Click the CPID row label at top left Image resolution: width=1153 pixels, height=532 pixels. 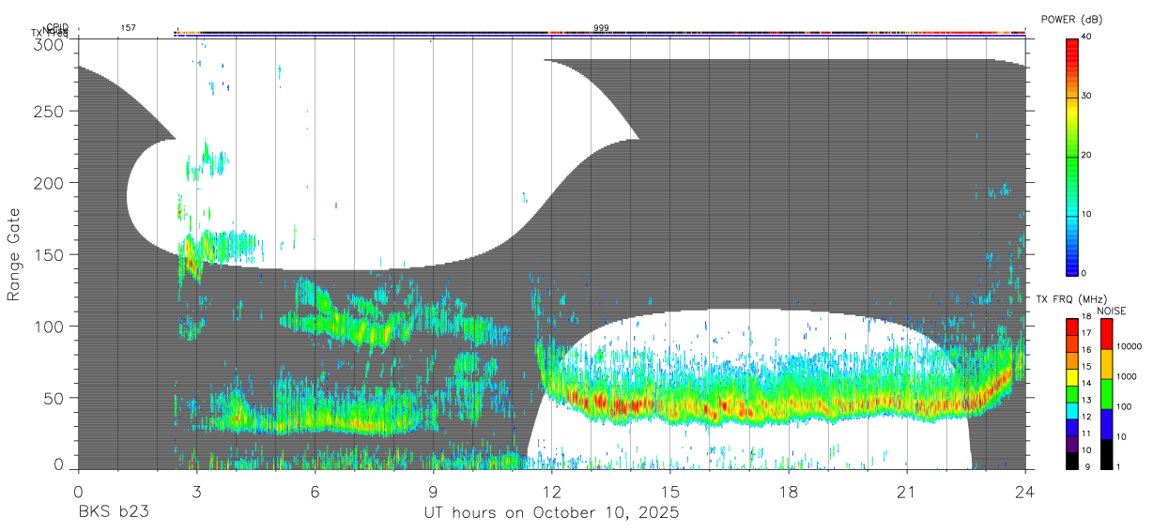point(56,27)
